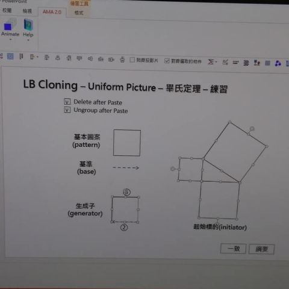The width and height of the screenshot is (289, 289).
Task: Click the vertical dotted-bars toolbar icon
Action: 21,57
